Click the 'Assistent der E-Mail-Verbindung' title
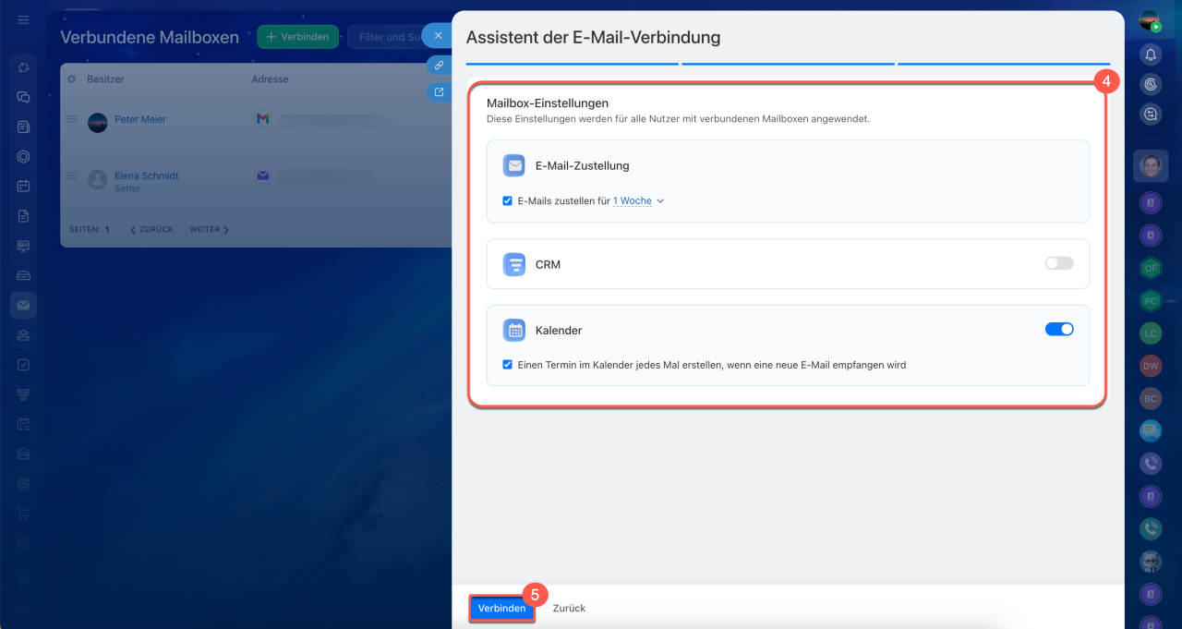Viewport: 1182px width, 629px height. (x=593, y=38)
